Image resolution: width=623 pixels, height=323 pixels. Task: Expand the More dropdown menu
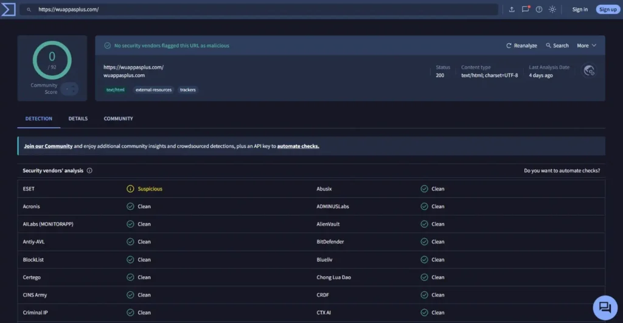tap(586, 46)
